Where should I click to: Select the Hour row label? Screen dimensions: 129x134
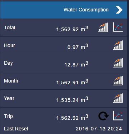(9, 45)
